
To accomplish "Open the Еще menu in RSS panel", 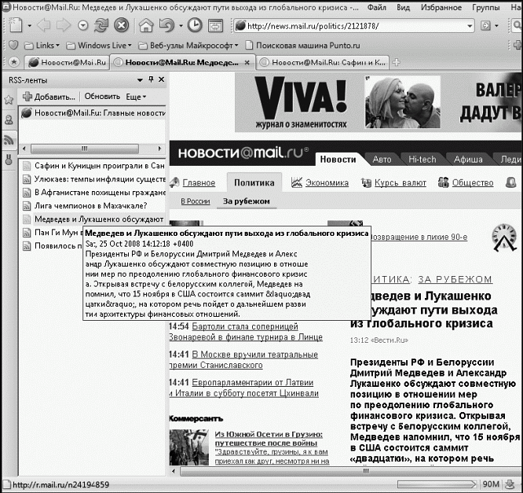I will pyautogui.click(x=136, y=97).
